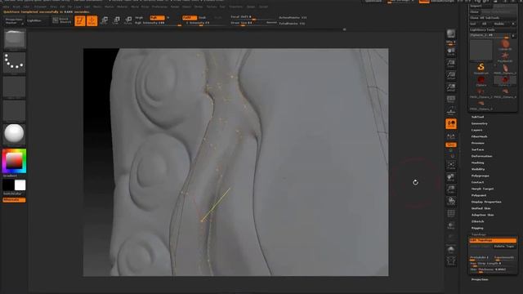The image size is (523, 294).
Task: Click Edit Topology button
Action: tap(493, 240)
